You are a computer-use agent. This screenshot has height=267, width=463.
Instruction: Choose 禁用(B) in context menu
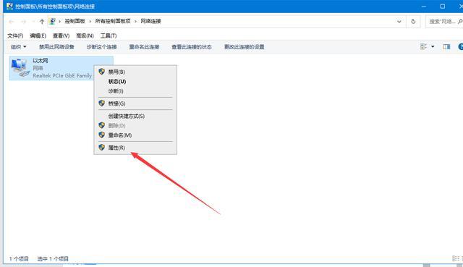tap(135, 72)
